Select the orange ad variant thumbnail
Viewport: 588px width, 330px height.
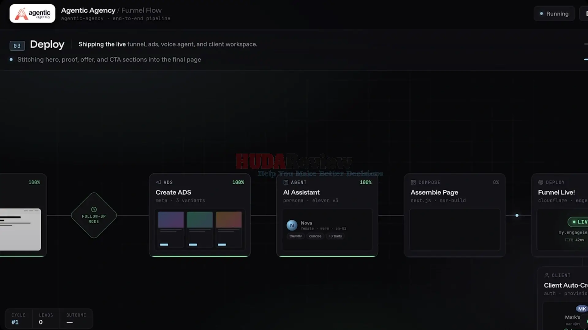pos(229,229)
